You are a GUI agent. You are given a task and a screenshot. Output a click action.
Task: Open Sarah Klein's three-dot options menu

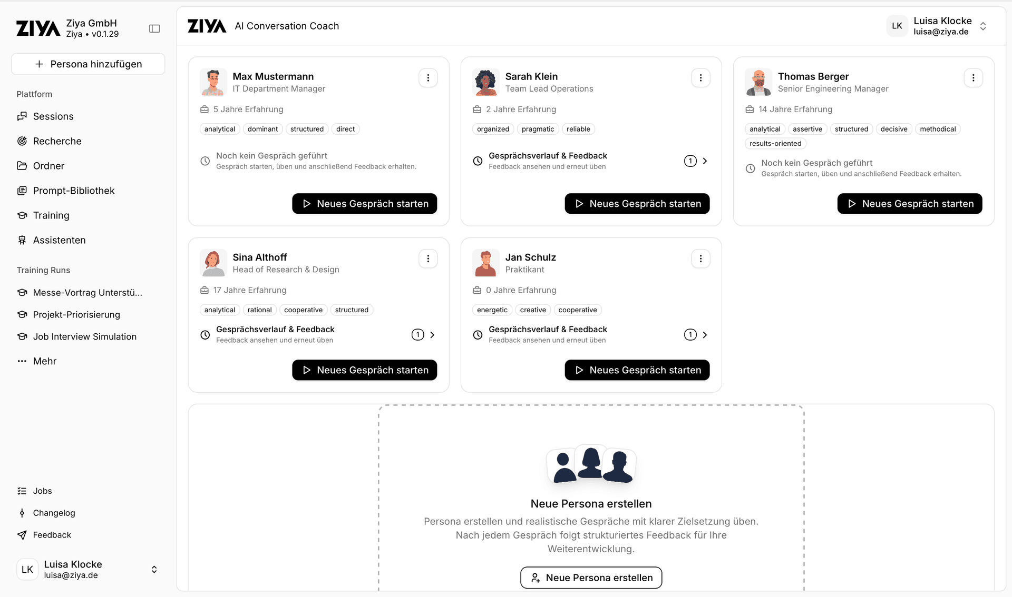point(700,78)
